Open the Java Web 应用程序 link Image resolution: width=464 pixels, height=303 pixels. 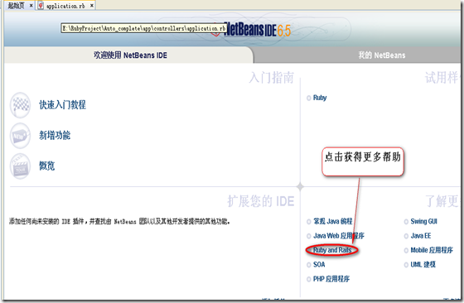(339, 236)
